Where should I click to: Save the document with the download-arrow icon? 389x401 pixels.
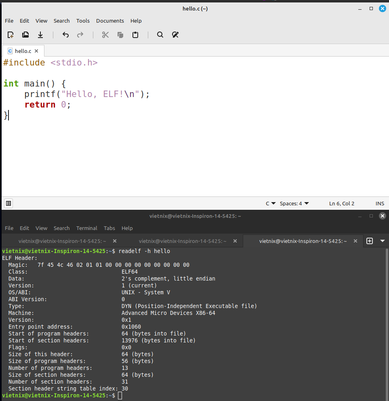[40, 35]
